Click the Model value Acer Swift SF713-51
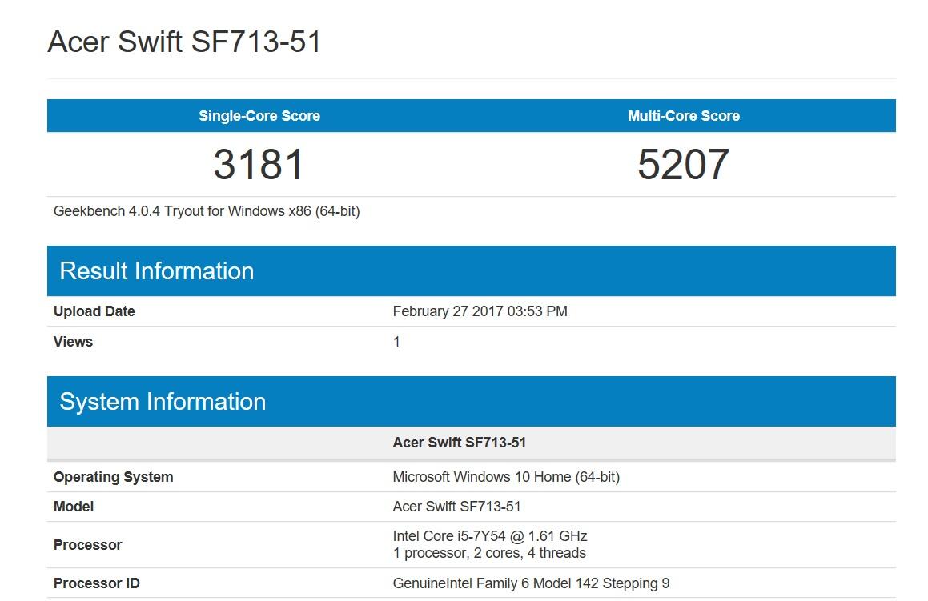Viewport: 928px width, 601px height. (x=456, y=507)
